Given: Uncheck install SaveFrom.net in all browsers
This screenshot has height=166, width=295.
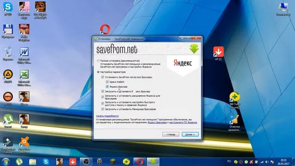Looking at the screenshot, I should coord(102,77).
